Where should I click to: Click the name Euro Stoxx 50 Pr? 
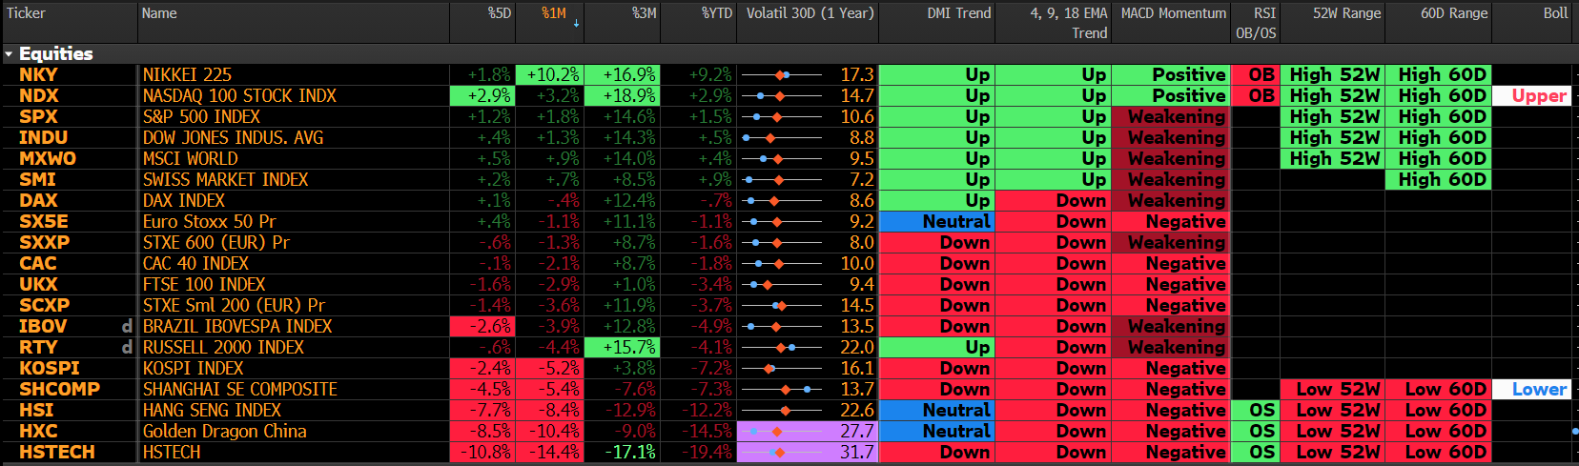pyautogui.click(x=209, y=221)
